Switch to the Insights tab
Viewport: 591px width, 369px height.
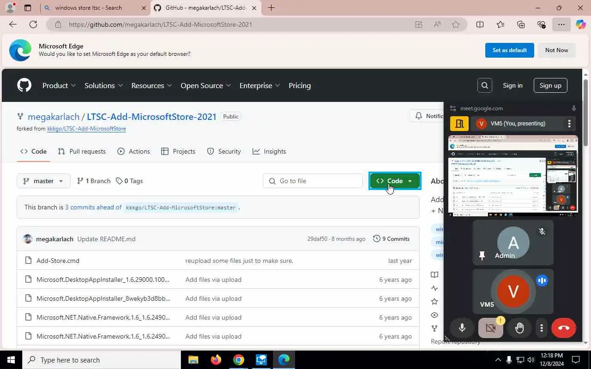pos(269,151)
